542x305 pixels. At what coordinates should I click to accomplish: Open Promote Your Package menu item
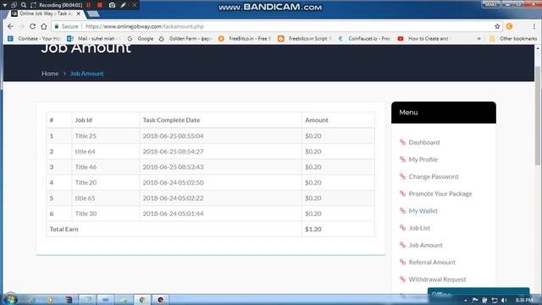[x=440, y=194]
